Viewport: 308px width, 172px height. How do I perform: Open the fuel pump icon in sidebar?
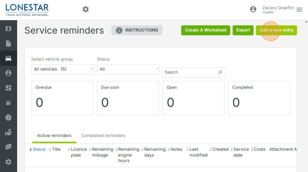(x=8, y=103)
